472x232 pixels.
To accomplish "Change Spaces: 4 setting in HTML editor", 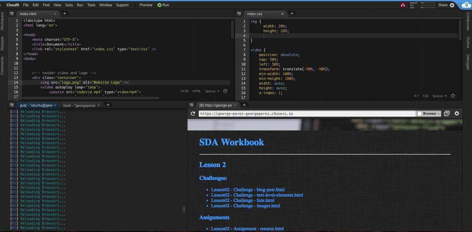I will click(x=212, y=91).
